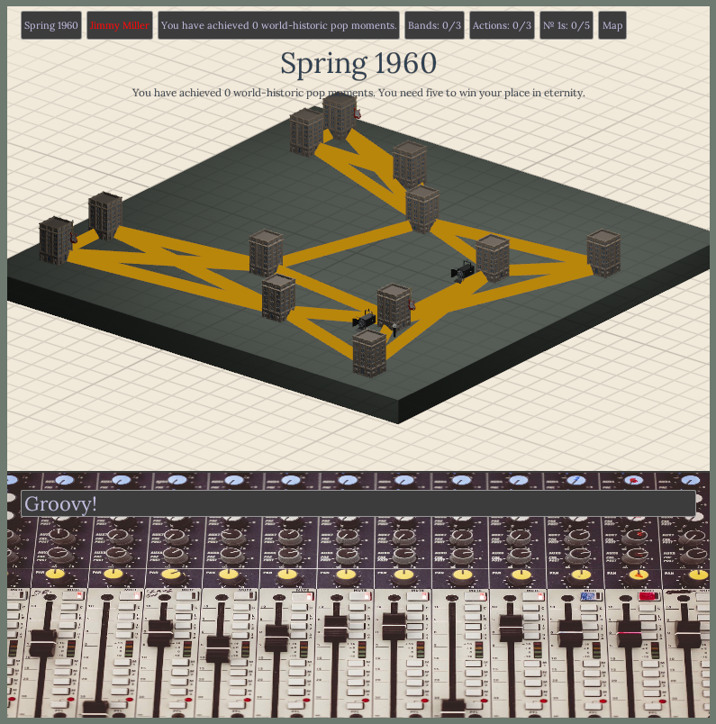
Task: Open the № 1s: 0/5 counter
Action: [566, 25]
